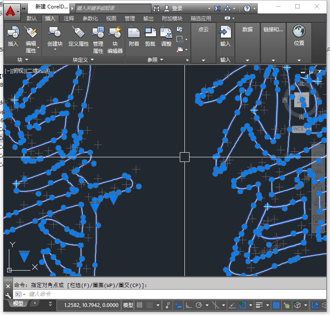Screen dimensions: 330x315
Task: Toggle selection cycling icon in status bar
Action: tap(286, 305)
